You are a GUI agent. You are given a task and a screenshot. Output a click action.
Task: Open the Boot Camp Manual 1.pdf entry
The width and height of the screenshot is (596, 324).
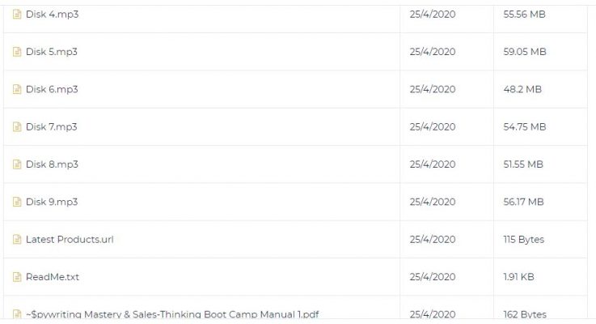pos(172,314)
